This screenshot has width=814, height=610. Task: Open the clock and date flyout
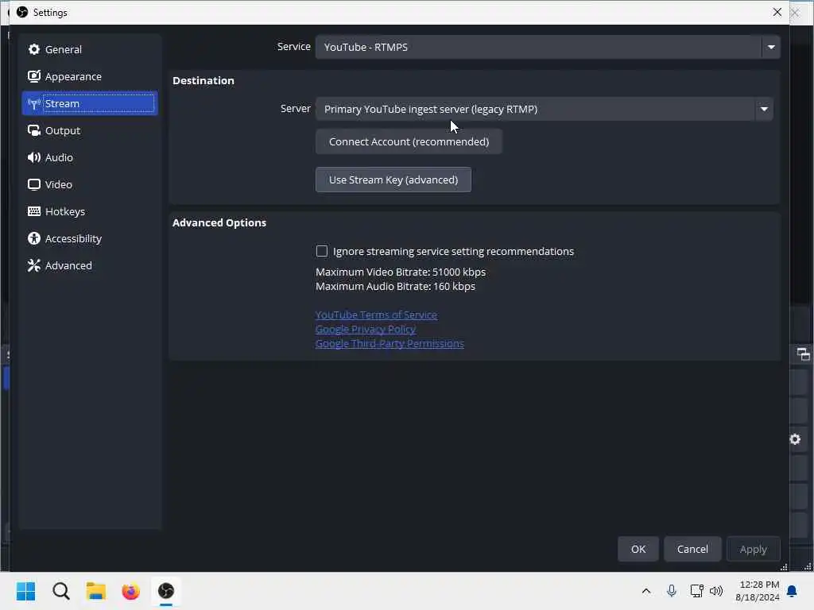coord(758,591)
